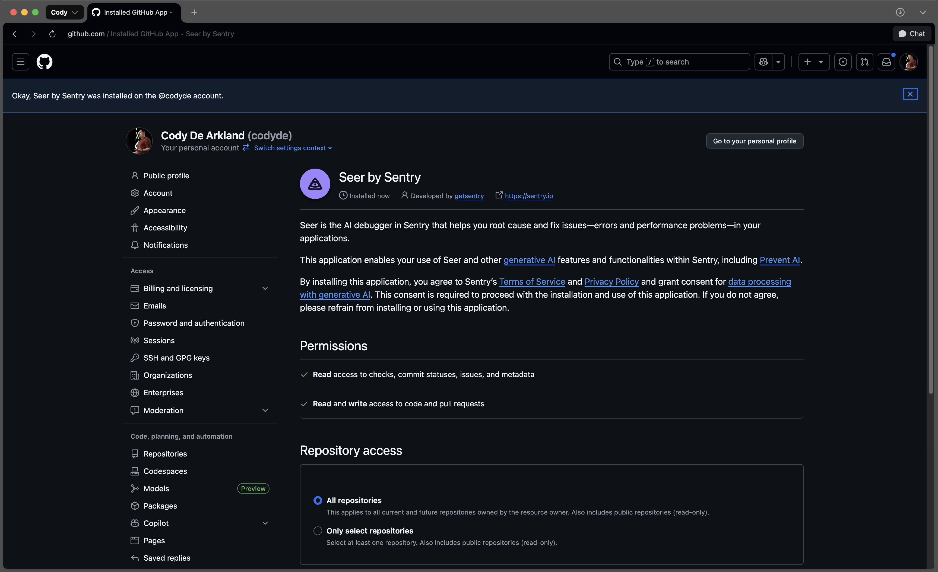Click the Seer by Sentry app logo
The width and height of the screenshot is (938, 572).
[315, 184]
